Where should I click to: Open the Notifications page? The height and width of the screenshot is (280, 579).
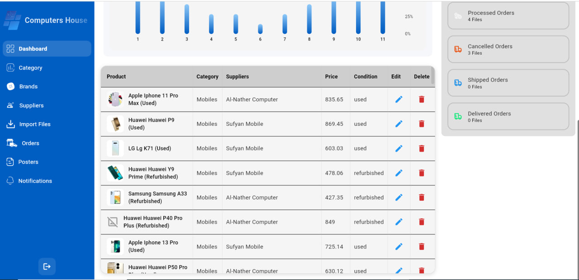(35, 181)
